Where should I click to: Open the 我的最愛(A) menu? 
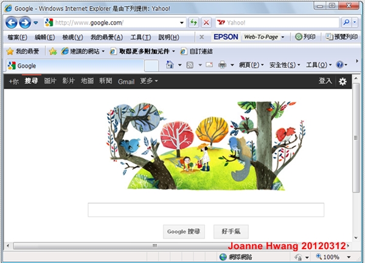(x=106, y=37)
